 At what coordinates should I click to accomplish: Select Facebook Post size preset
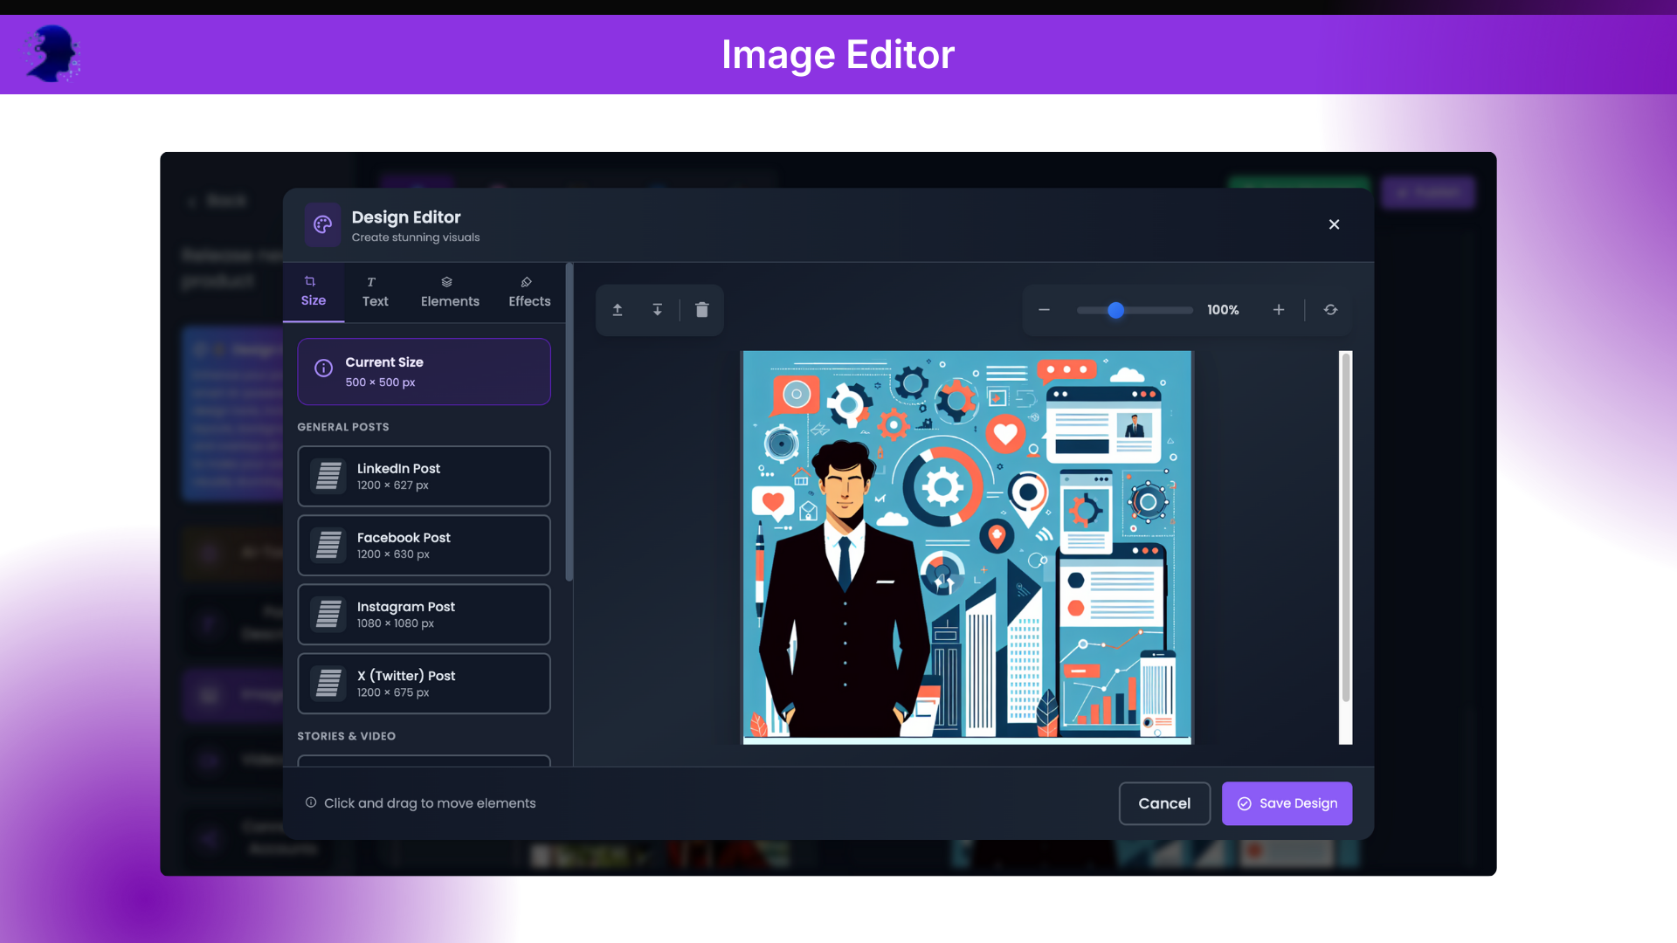click(424, 545)
